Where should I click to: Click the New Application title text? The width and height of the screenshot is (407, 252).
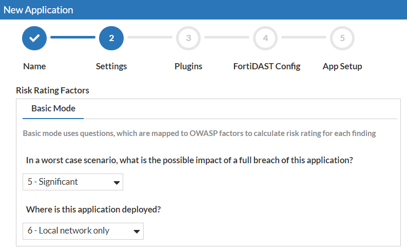point(38,10)
